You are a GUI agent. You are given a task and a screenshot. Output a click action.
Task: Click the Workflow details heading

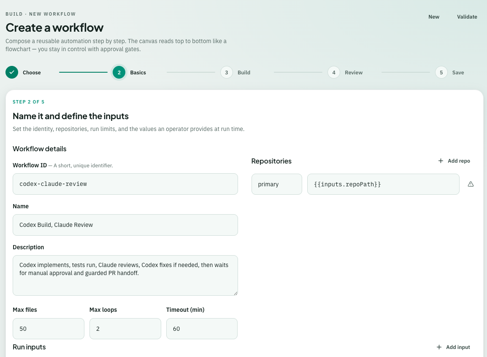coord(39,149)
